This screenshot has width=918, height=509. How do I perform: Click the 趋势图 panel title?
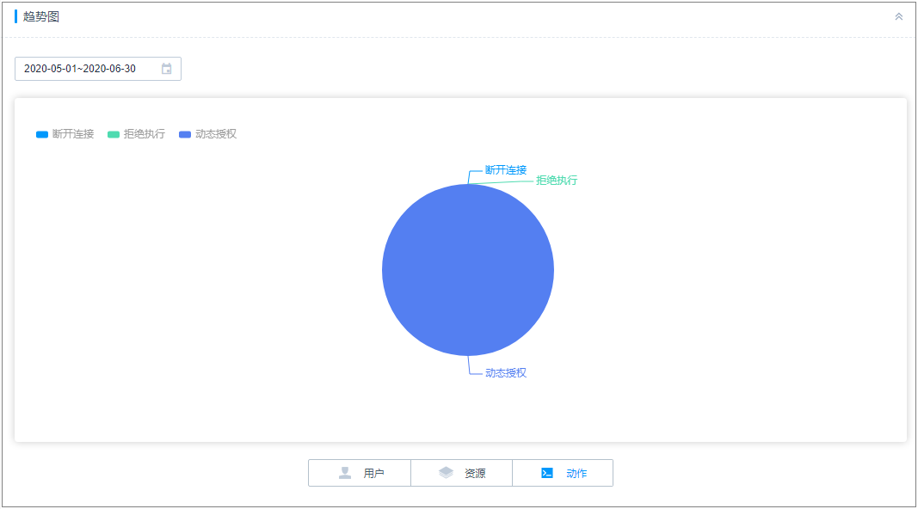[x=41, y=17]
